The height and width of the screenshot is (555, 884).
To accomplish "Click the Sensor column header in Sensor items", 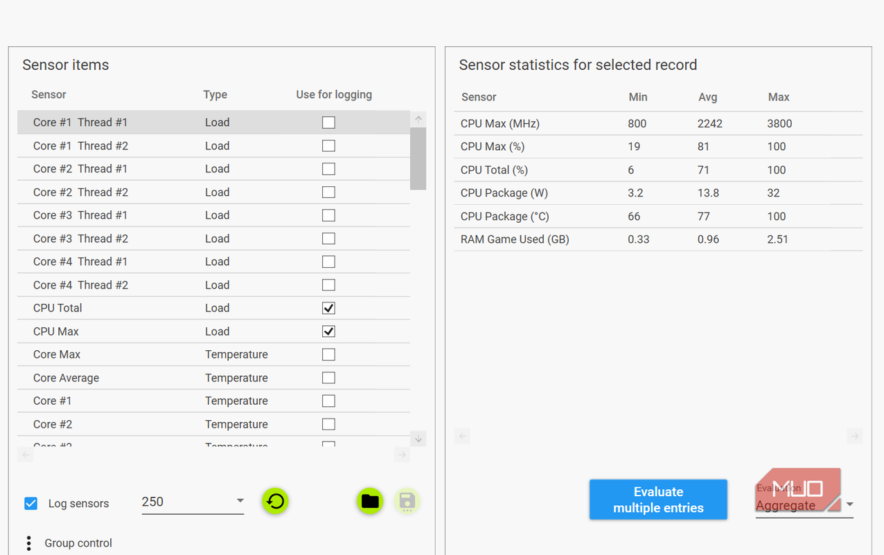I will [x=48, y=95].
